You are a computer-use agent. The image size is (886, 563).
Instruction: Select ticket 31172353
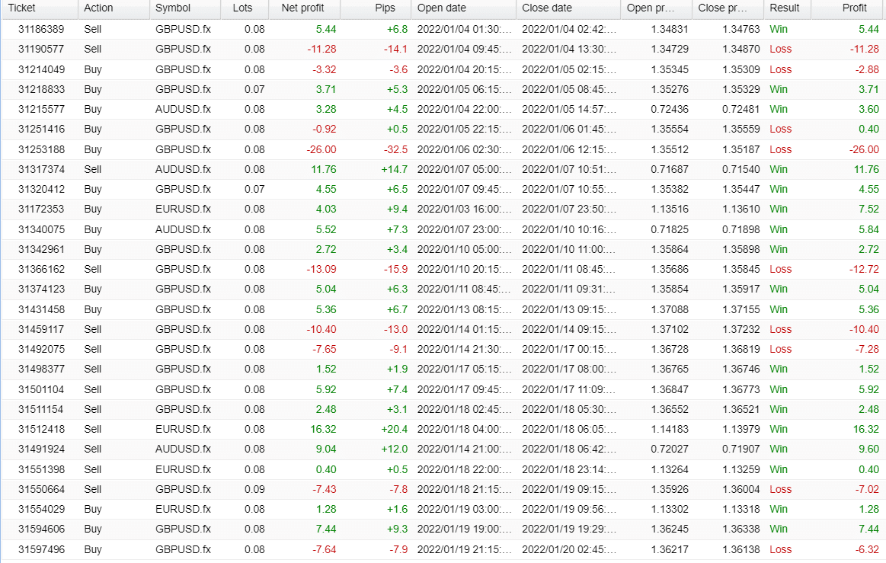click(x=41, y=210)
